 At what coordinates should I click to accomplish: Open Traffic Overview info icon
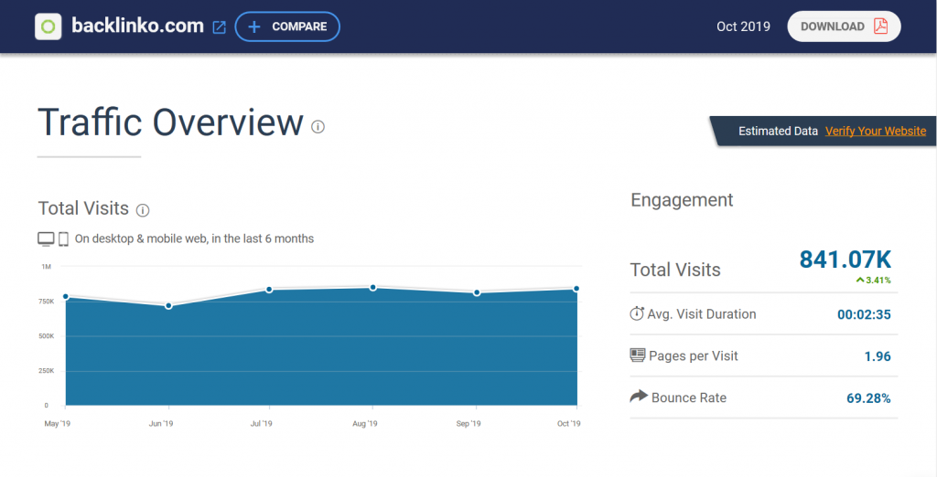[318, 127]
